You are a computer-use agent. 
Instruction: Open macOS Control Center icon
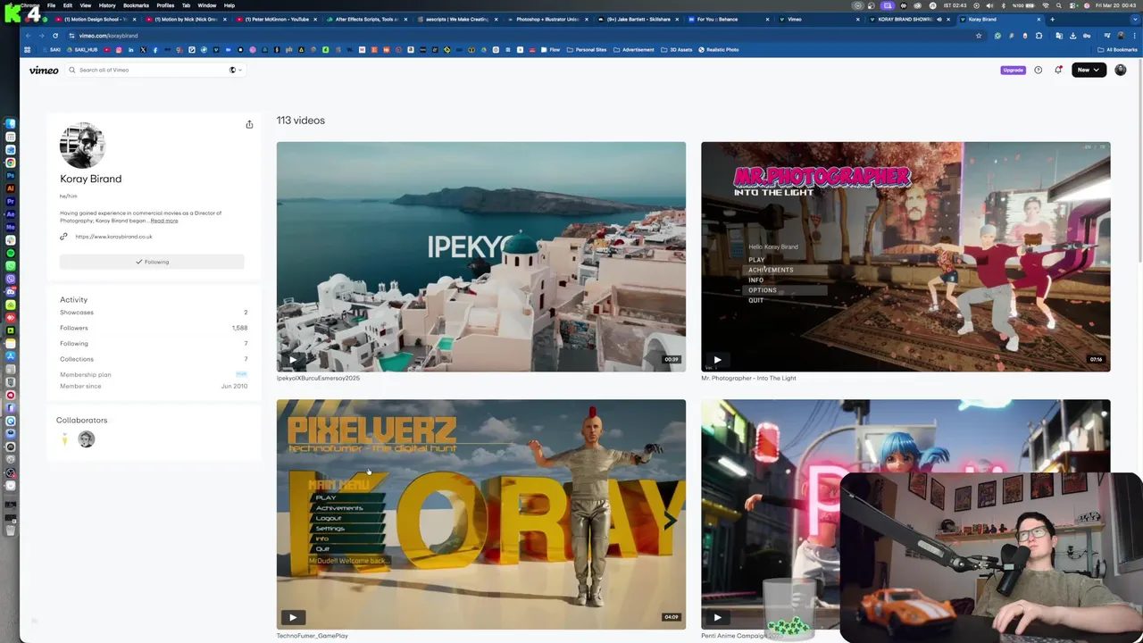point(1072,5)
